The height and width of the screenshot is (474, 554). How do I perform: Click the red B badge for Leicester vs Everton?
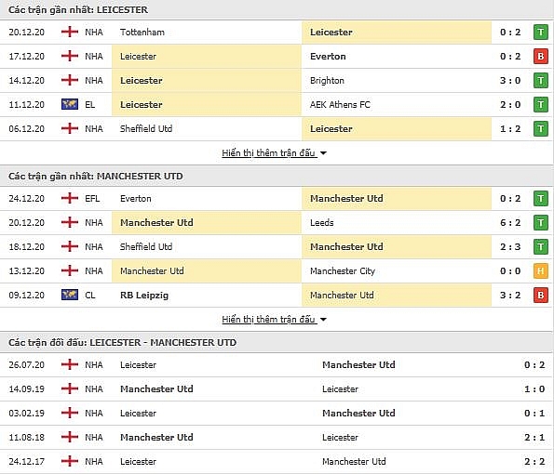pyautogui.click(x=541, y=56)
